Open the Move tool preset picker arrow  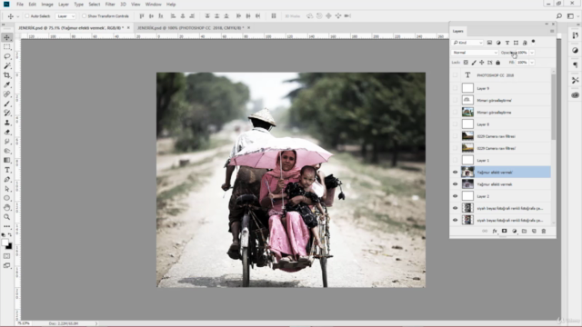[18, 16]
